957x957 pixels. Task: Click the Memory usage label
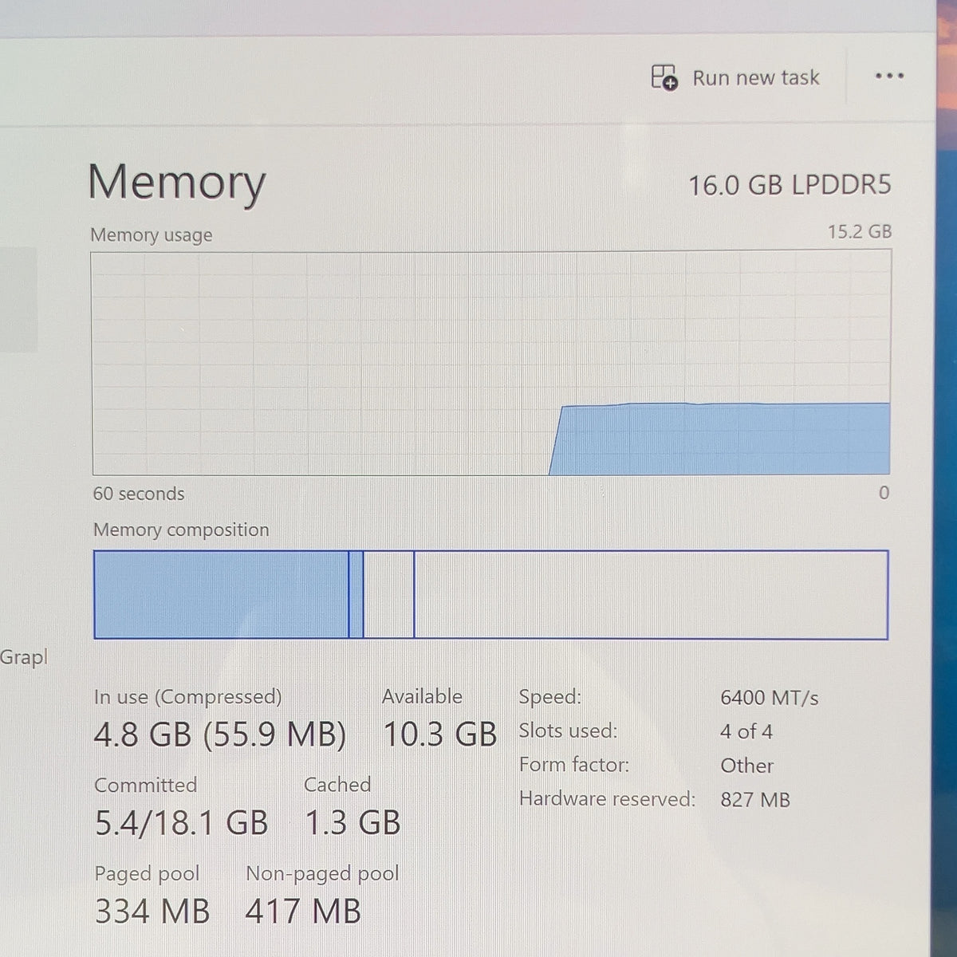pos(152,235)
